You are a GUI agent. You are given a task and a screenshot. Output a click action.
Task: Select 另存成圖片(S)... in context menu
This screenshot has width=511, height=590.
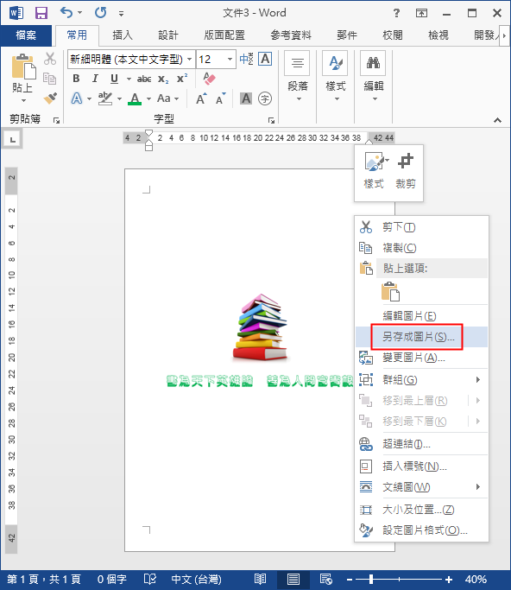[421, 337]
